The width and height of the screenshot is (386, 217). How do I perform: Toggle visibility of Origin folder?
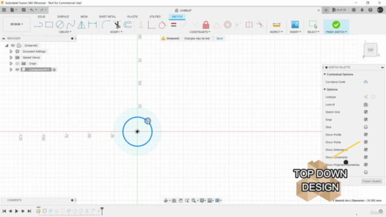pos(17,63)
